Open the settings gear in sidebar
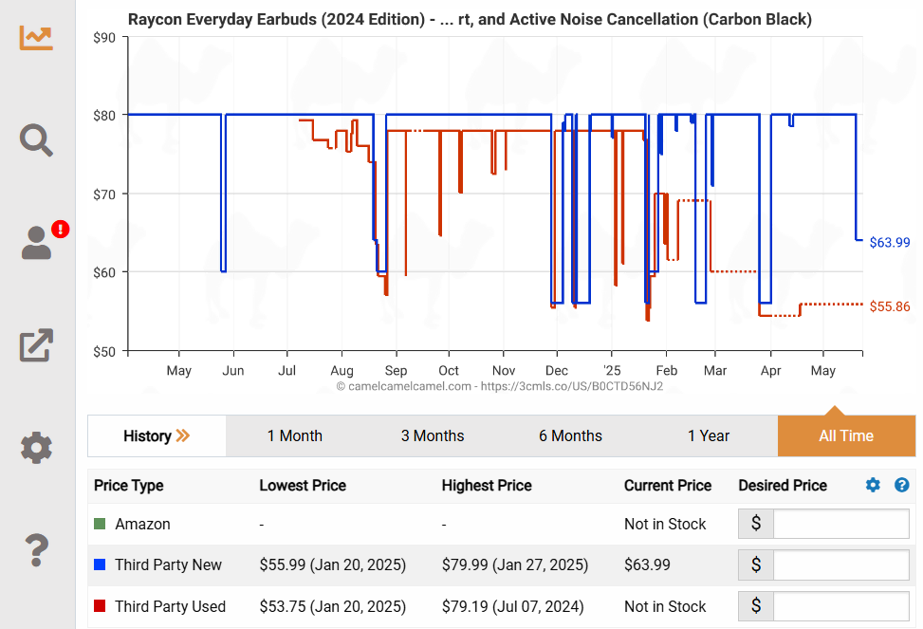 click(x=36, y=447)
